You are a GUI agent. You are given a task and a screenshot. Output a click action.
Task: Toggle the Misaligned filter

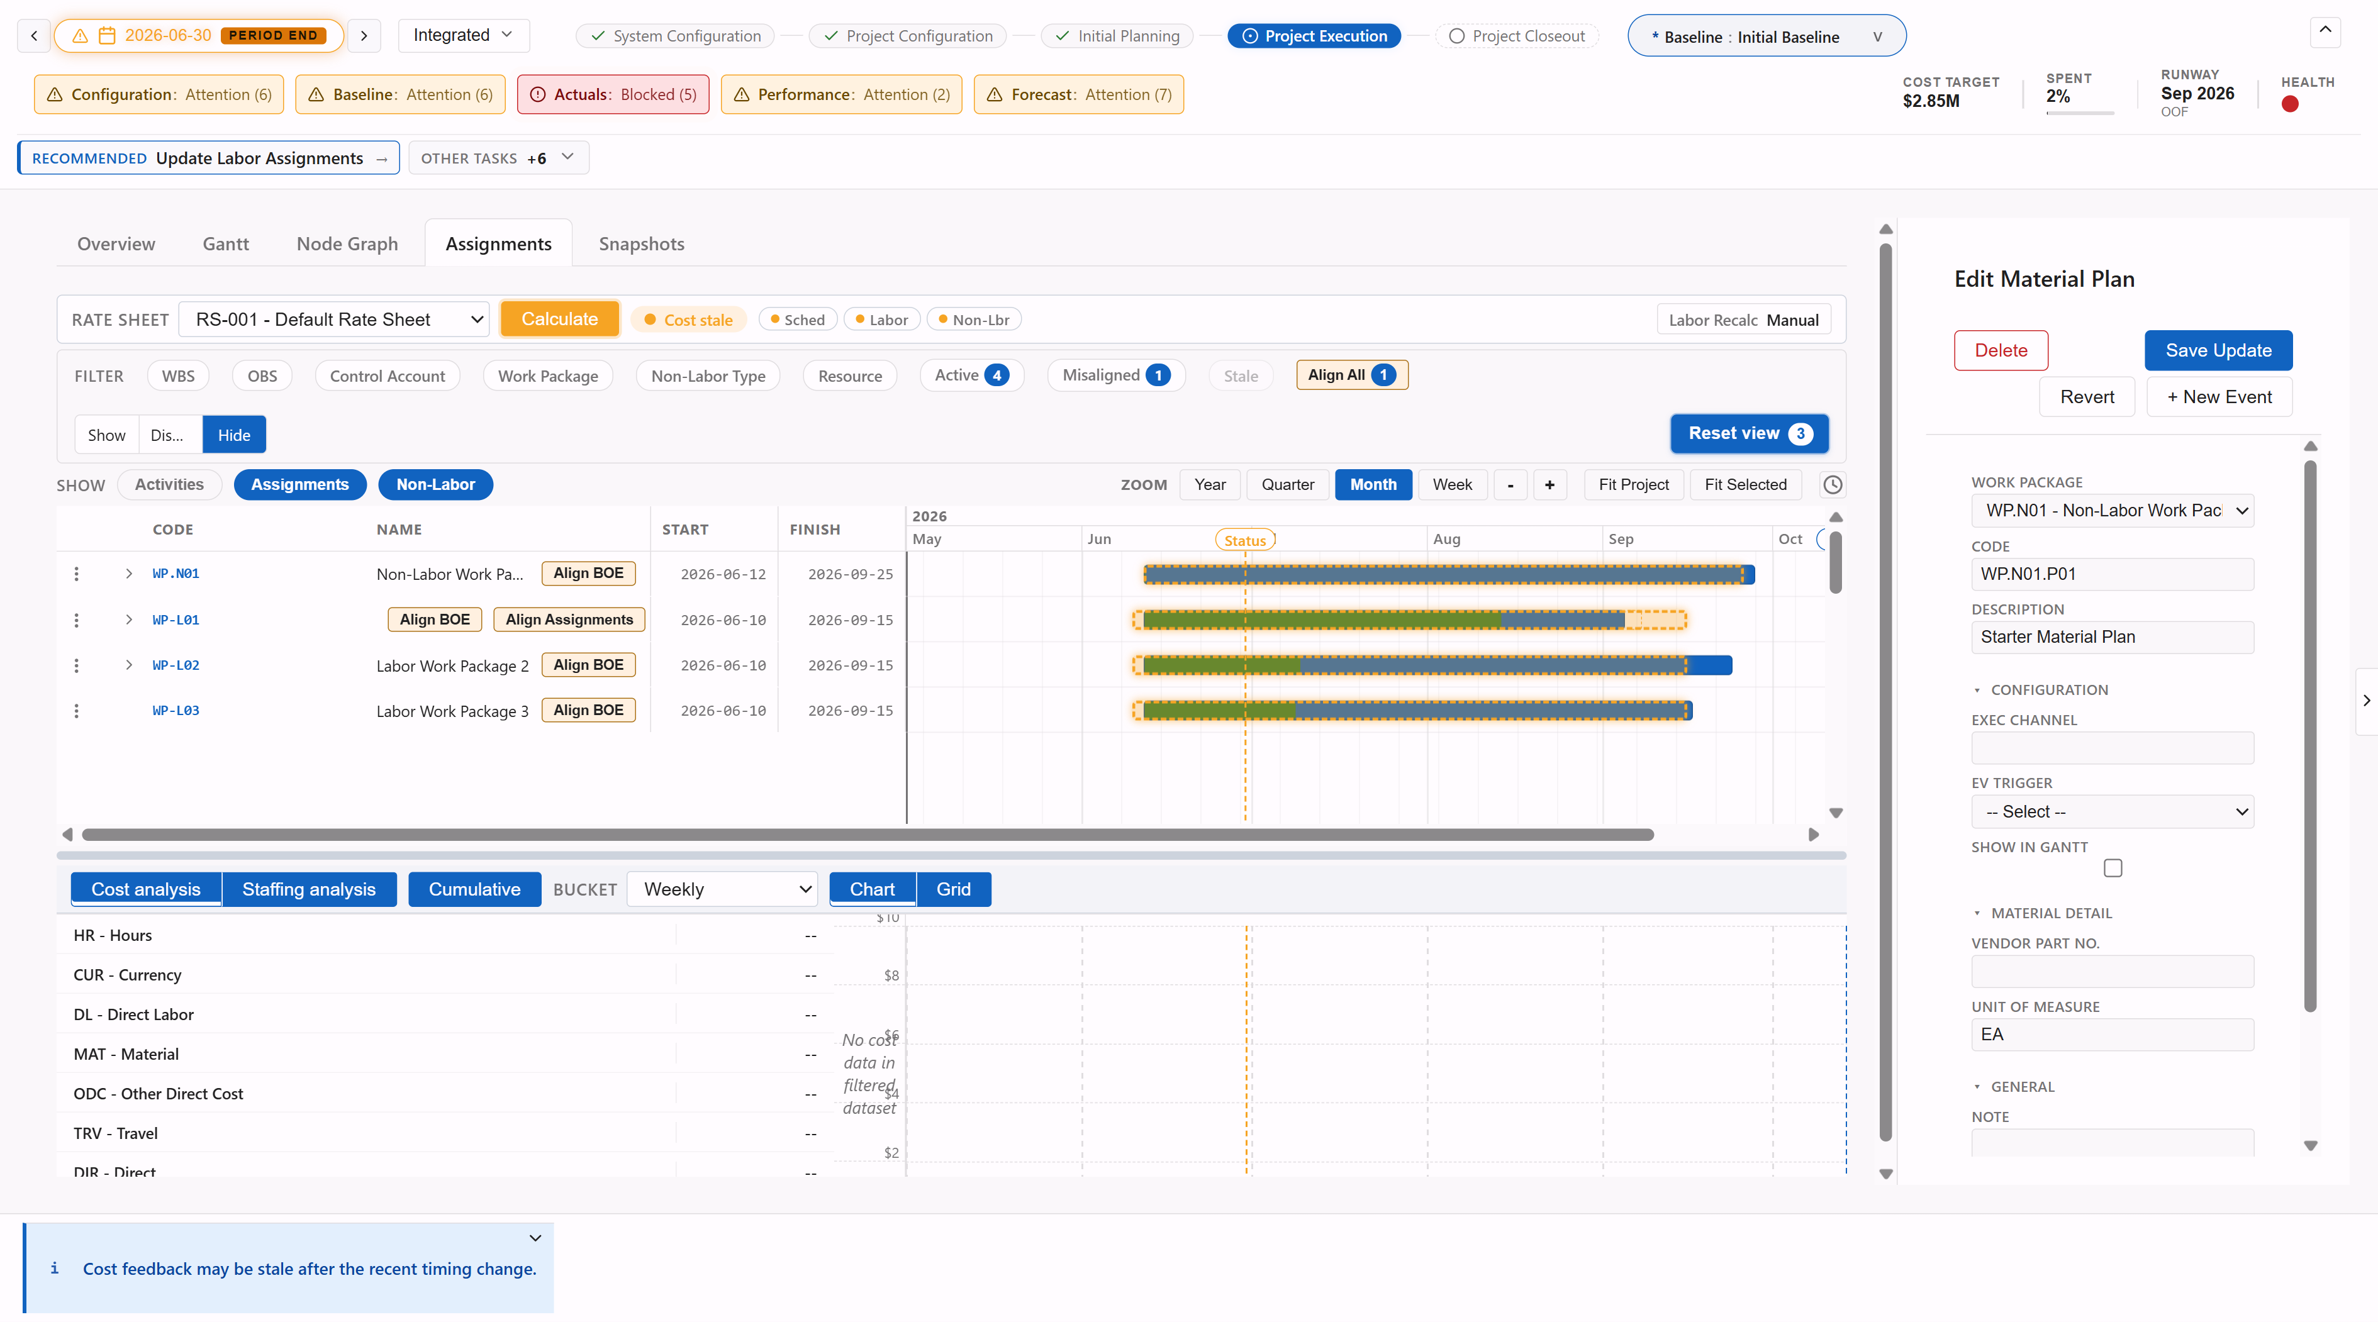pos(1115,375)
